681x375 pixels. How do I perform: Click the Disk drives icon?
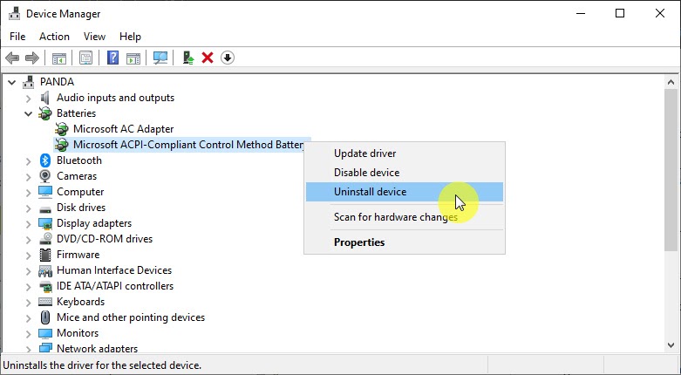pyautogui.click(x=45, y=208)
